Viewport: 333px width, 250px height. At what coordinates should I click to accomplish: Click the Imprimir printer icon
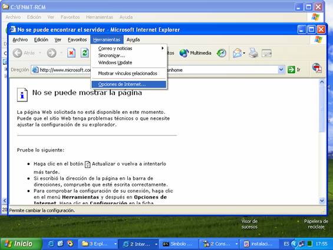(x=253, y=53)
